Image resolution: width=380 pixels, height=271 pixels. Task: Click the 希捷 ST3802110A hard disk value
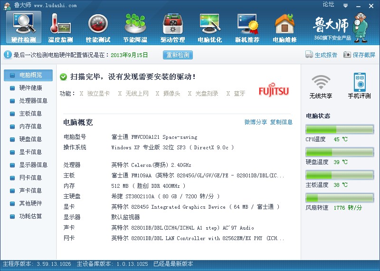pos(165,196)
